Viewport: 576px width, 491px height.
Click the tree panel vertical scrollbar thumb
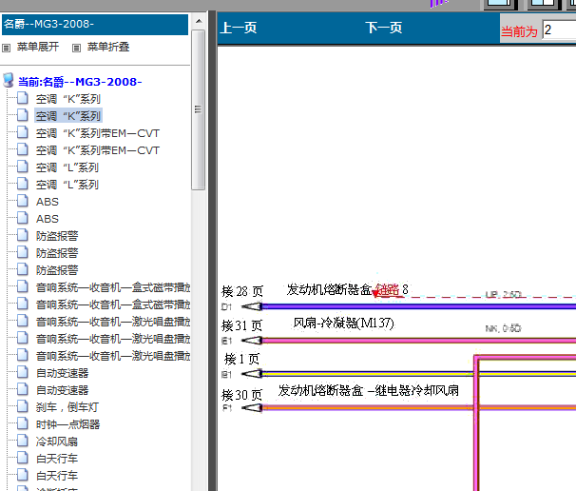click(x=199, y=110)
